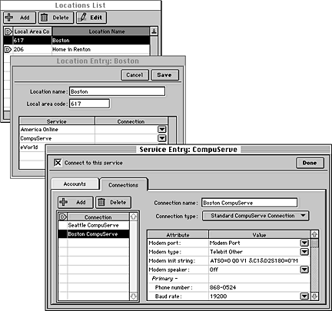Click the Attribute column header
This screenshot has width=332, height=311.
tap(178, 235)
